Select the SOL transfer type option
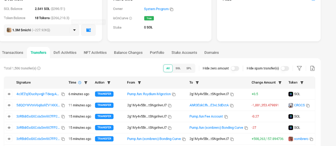 click(x=178, y=68)
